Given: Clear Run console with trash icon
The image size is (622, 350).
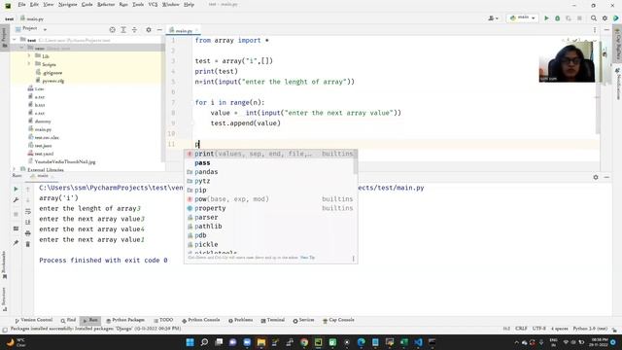Looking at the screenshot, I should pos(28,244).
